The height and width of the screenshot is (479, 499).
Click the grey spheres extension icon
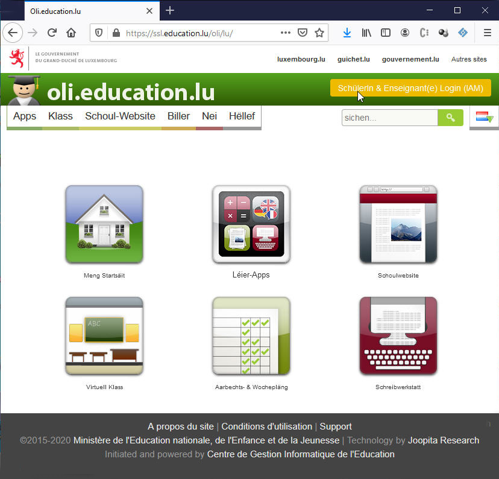point(444,33)
